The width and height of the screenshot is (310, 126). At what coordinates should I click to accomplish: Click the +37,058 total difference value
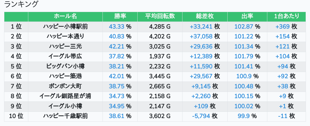pyautogui.click(x=201, y=37)
